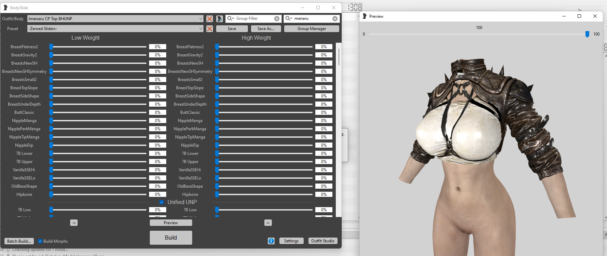The height and width of the screenshot is (256, 607).
Task: Delete the preset with red X icon
Action: [x=210, y=29]
